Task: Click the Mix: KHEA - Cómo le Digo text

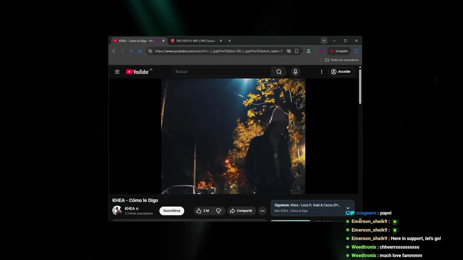Action: 291,211
